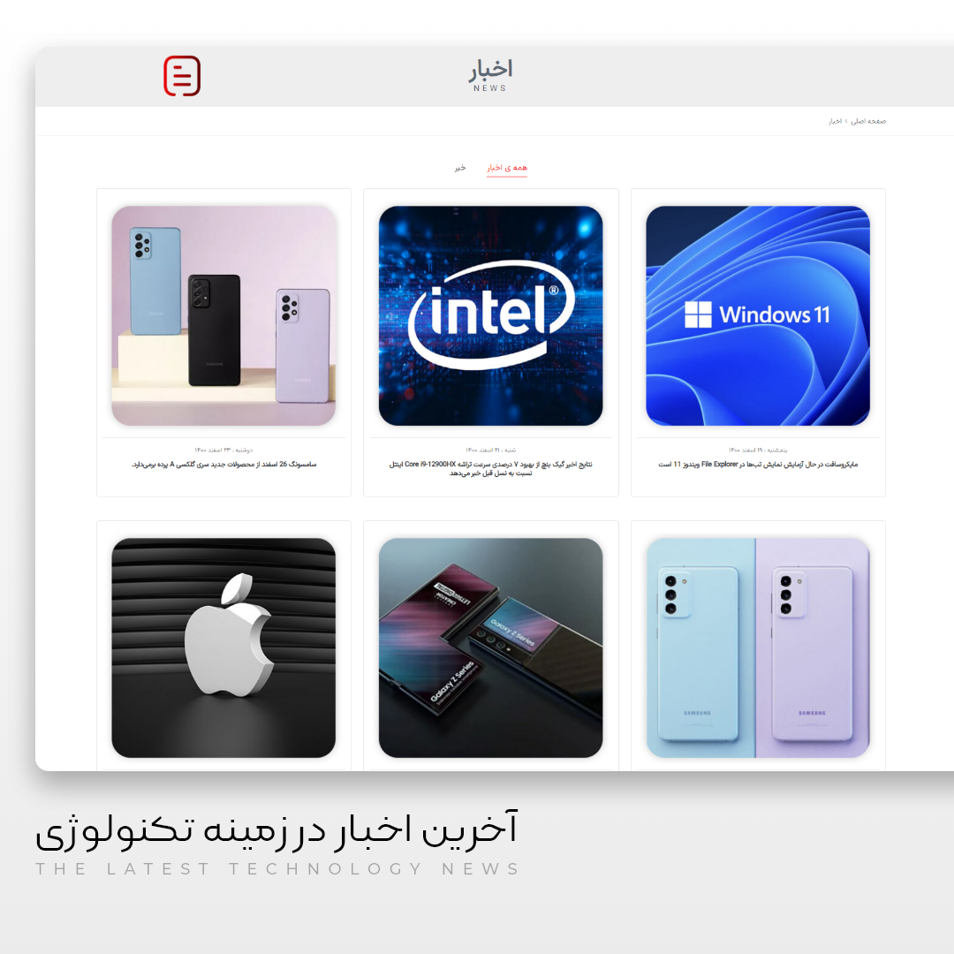
Task: Click the اخبار breadcrumb item
Action: coord(835,122)
